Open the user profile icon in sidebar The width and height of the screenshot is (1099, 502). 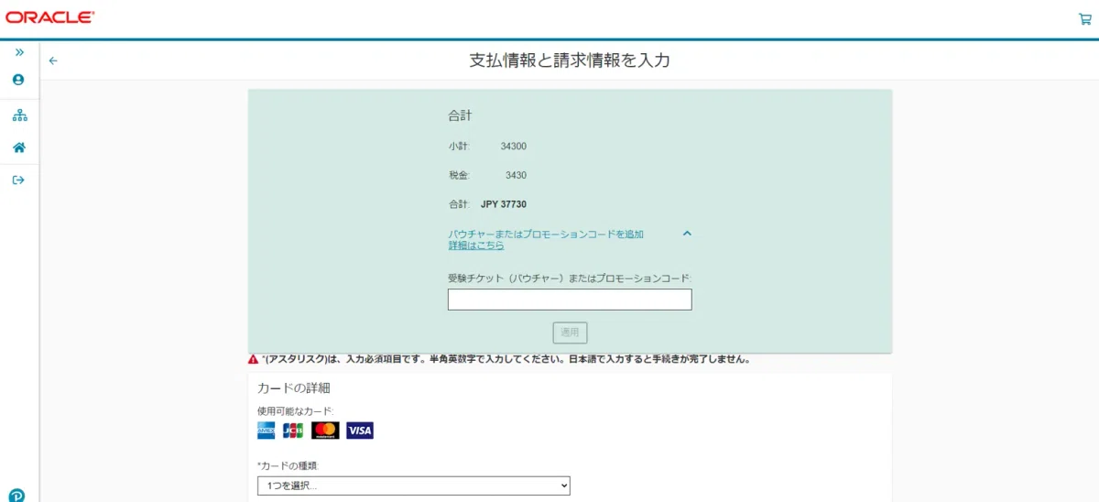(18, 81)
